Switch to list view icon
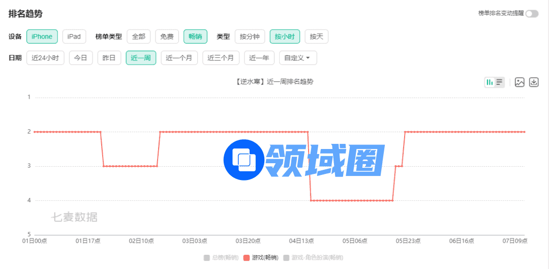This screenshot has height=269, width=549. point(500,82)
